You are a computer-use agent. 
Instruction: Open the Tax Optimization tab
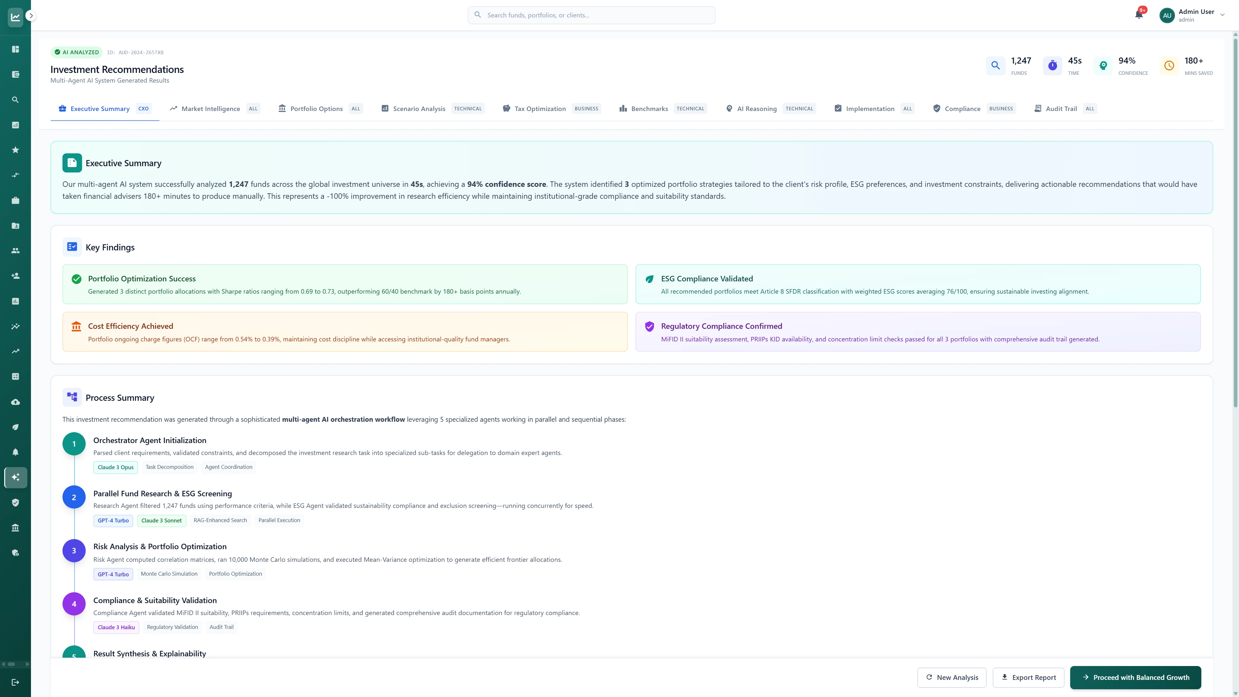(x=540, y=108)
